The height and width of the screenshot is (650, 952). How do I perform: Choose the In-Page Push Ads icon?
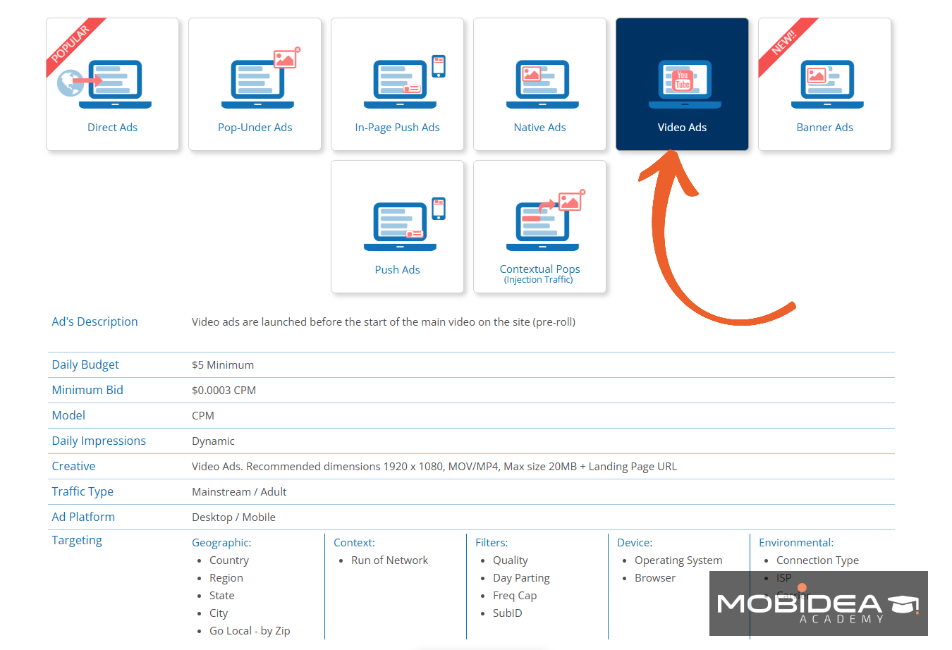[x=405, y=82]
